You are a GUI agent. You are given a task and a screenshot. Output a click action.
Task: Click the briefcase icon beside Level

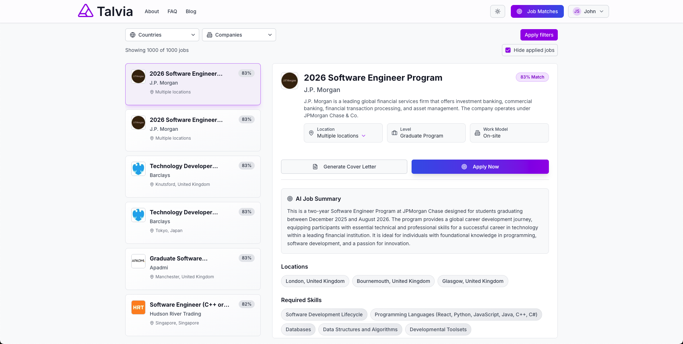coord(395,133)
